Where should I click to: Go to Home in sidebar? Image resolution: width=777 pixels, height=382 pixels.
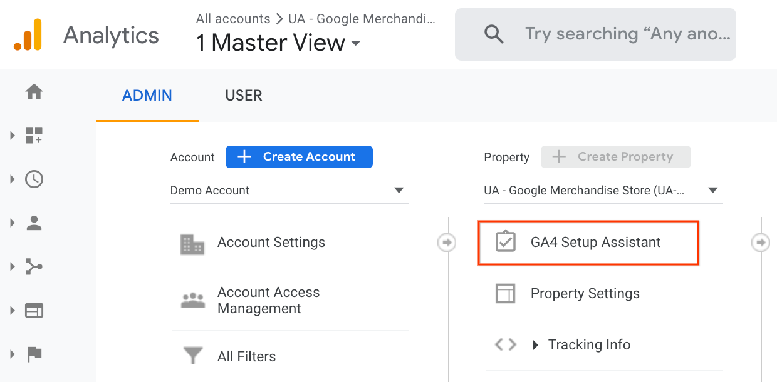click(x=34, y=93)
